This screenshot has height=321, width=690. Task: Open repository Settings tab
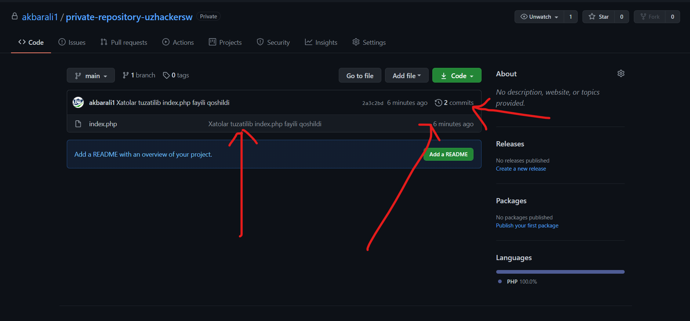click(369, 42)
